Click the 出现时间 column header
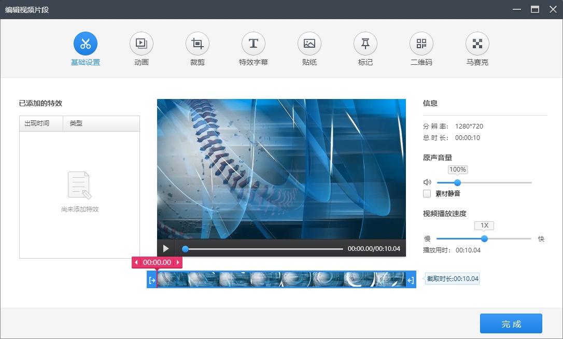 click(x=41, y=123)
